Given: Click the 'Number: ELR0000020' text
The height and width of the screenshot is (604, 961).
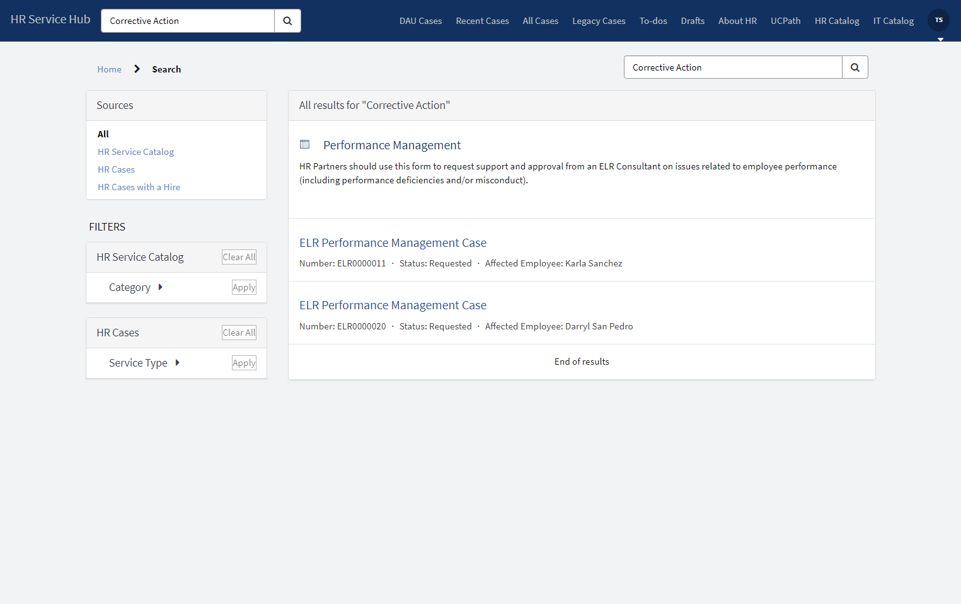Looking at the screenshot, I should tap(342, 326).
